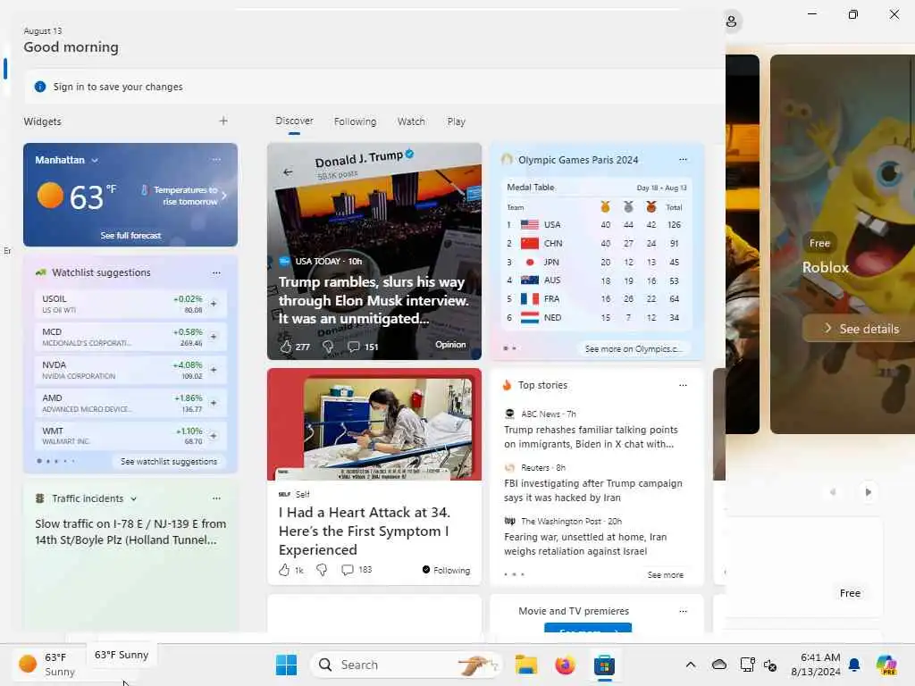The width and height of the screenshot is (915, 686).
Task: Add a widget with the plus icon
Action: (x=223, y=121)
